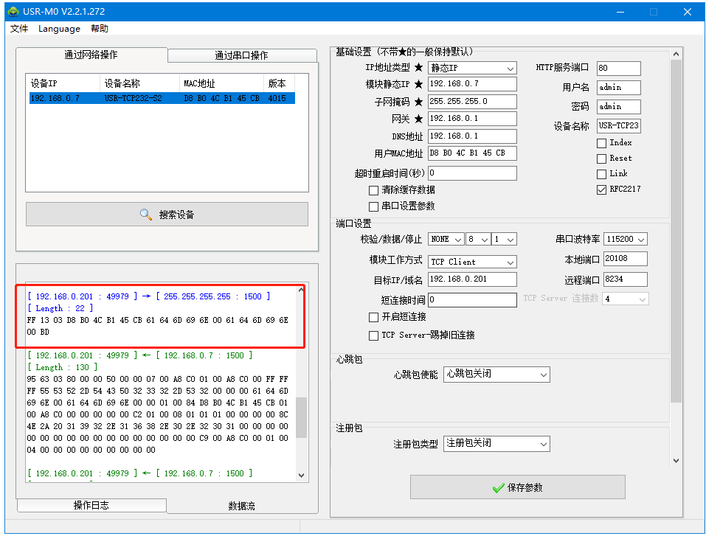
Task: Open the IP地址类型 dropdown
Action: tap(472, 69)
